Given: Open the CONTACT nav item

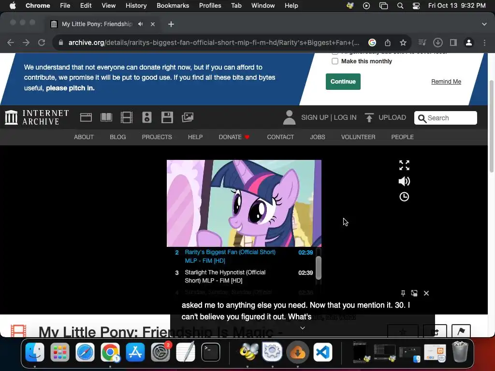Looking at the screenshot, I should click(x=280, y=137).
